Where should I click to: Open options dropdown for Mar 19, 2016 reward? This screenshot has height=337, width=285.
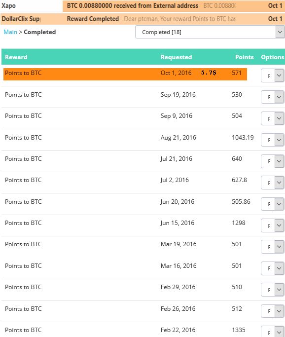273,247
